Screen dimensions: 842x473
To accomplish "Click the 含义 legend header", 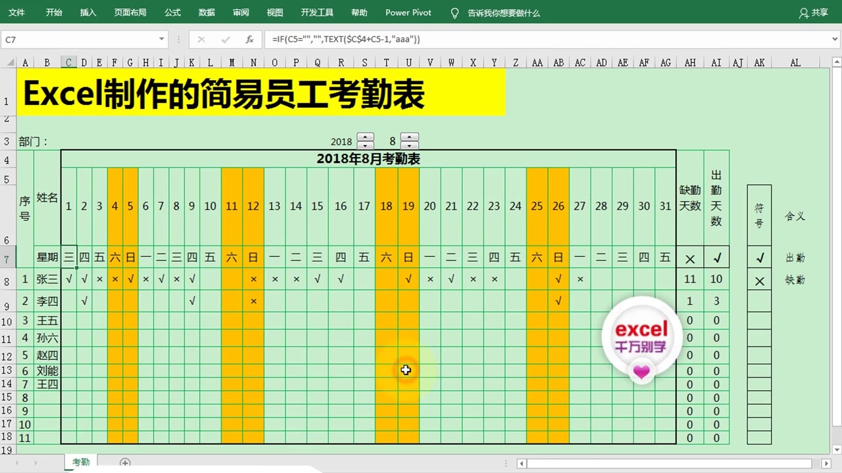I will point(795,216).
